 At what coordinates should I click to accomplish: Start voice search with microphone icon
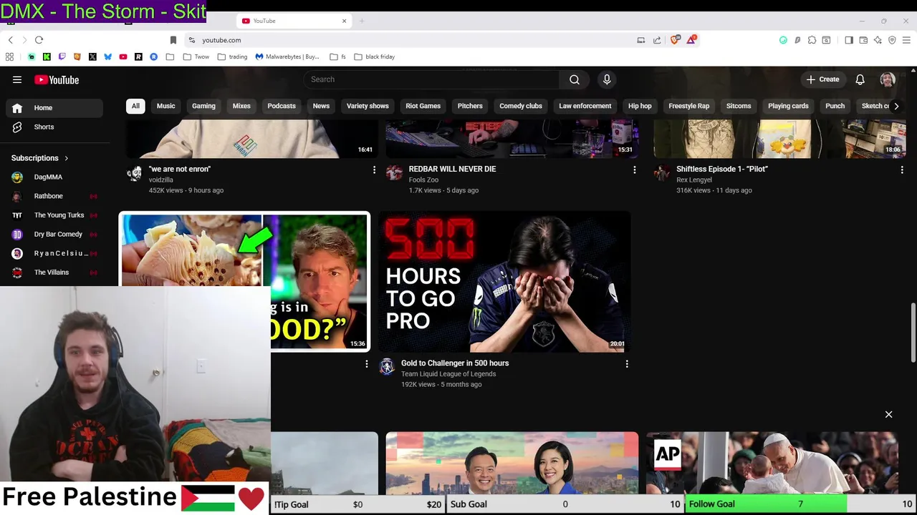point(607,79)
